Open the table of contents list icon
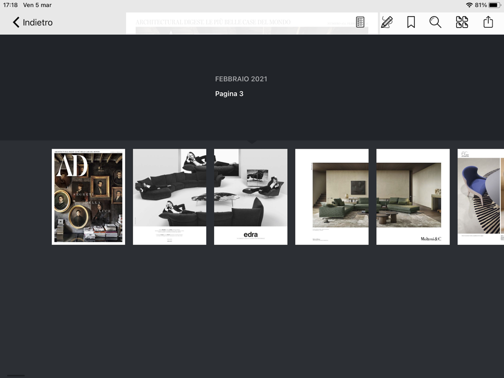The height and width of the screenshot is (378, 504). pyautogui.click(x=360, y=22)
